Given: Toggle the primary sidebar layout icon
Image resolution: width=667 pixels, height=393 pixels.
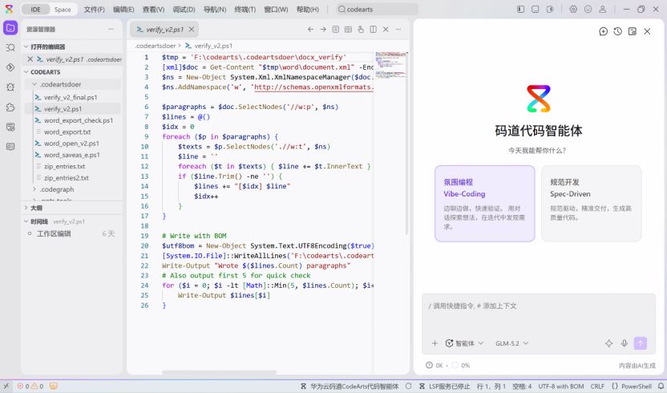Looking at the screenshot, I should point(520,9).
